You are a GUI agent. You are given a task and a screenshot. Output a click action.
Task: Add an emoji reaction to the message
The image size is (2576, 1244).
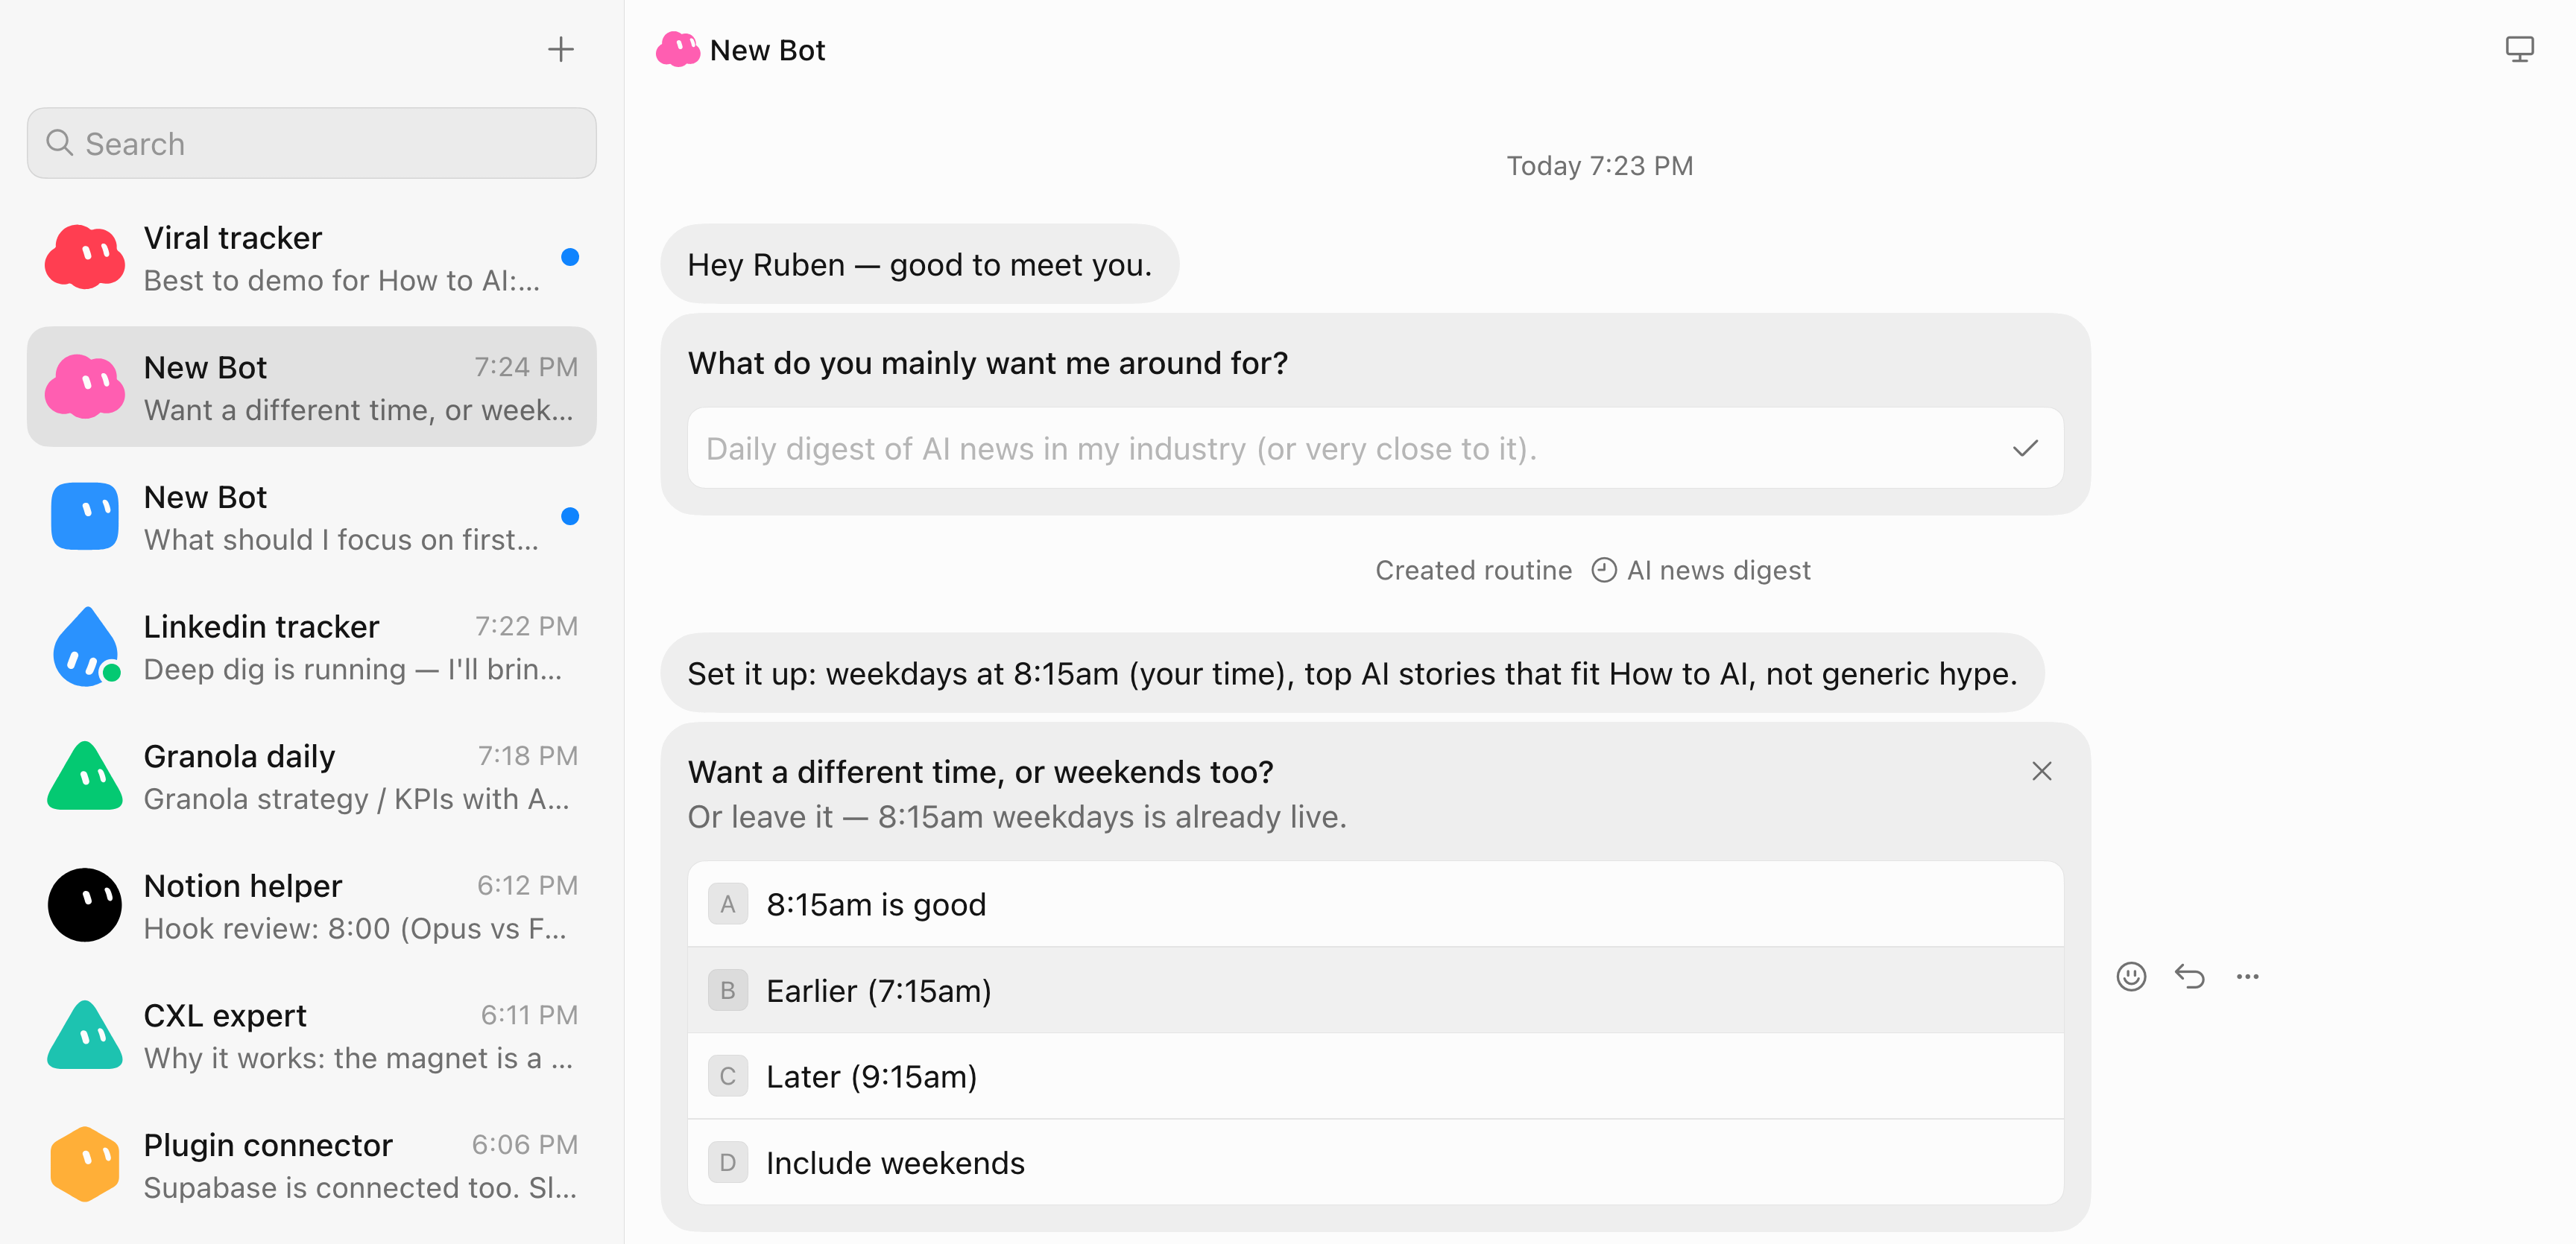[2131, 977]
